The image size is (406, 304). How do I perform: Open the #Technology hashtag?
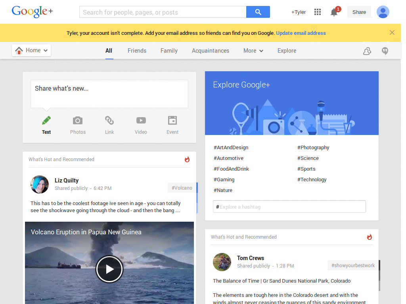pyautogui.click(x=312, y=179)
